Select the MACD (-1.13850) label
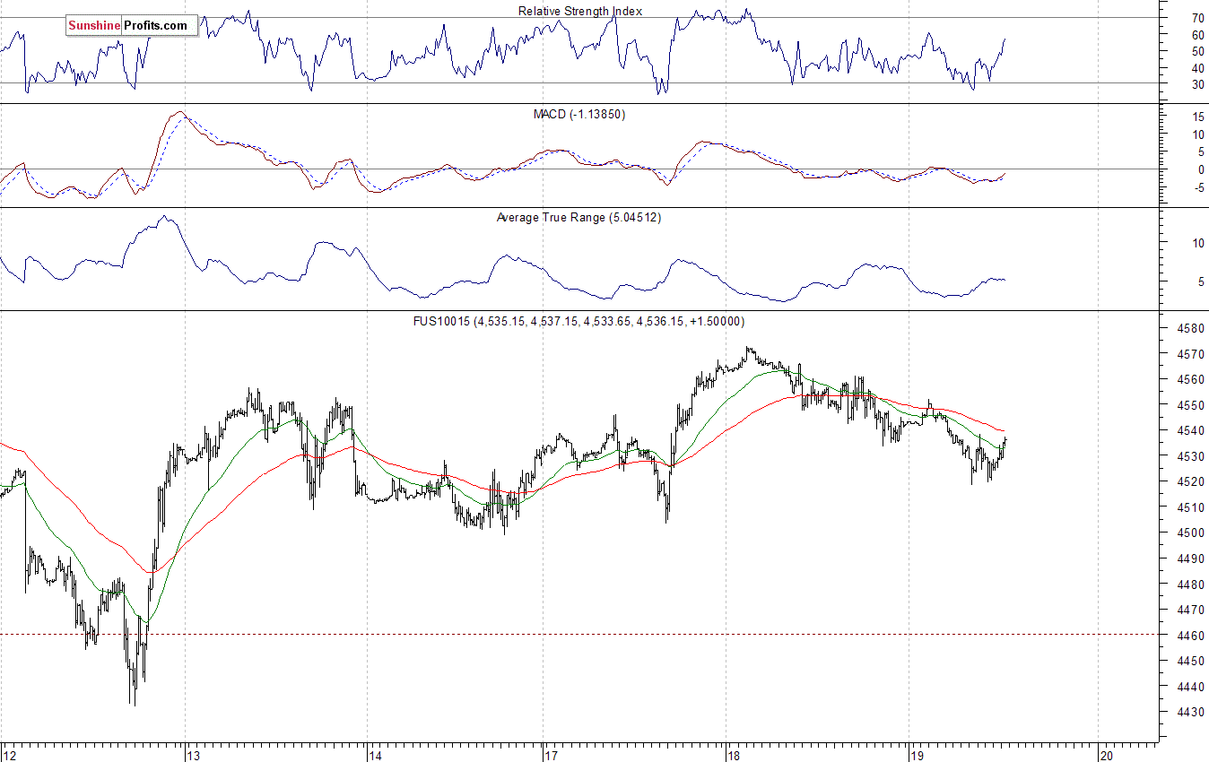Image resolution: width=1209 pixels, height=762 pixels. pyautogui.click(x=579, y=115)
